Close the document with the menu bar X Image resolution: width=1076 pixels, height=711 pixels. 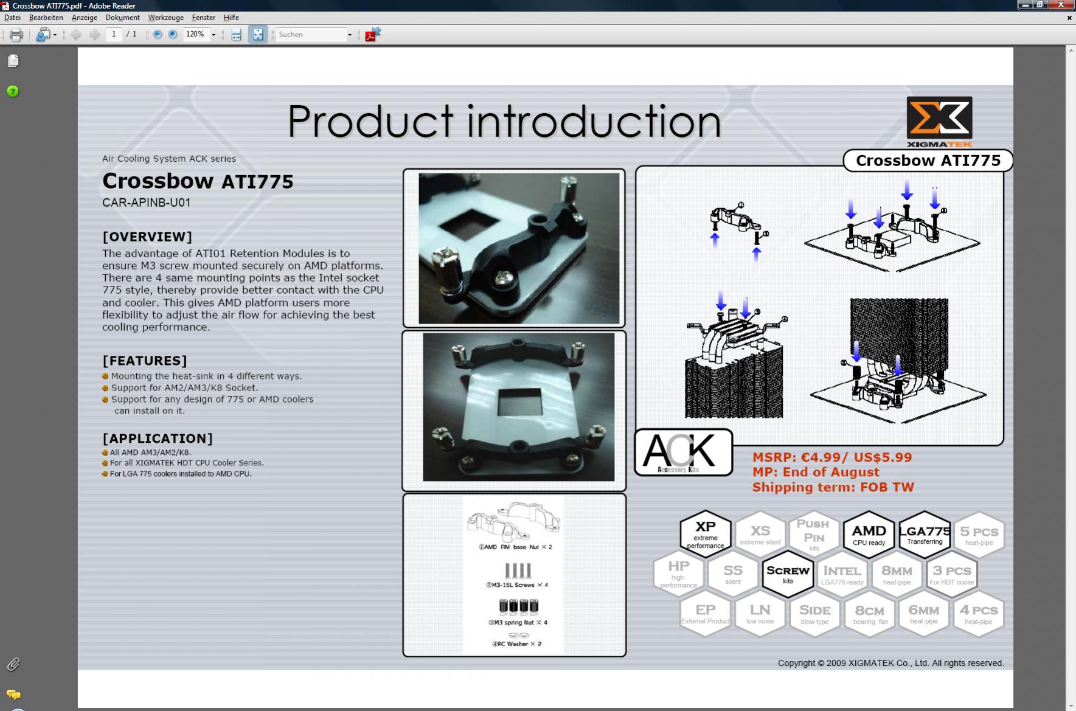pyautogui.click(x=1069, y=18)
